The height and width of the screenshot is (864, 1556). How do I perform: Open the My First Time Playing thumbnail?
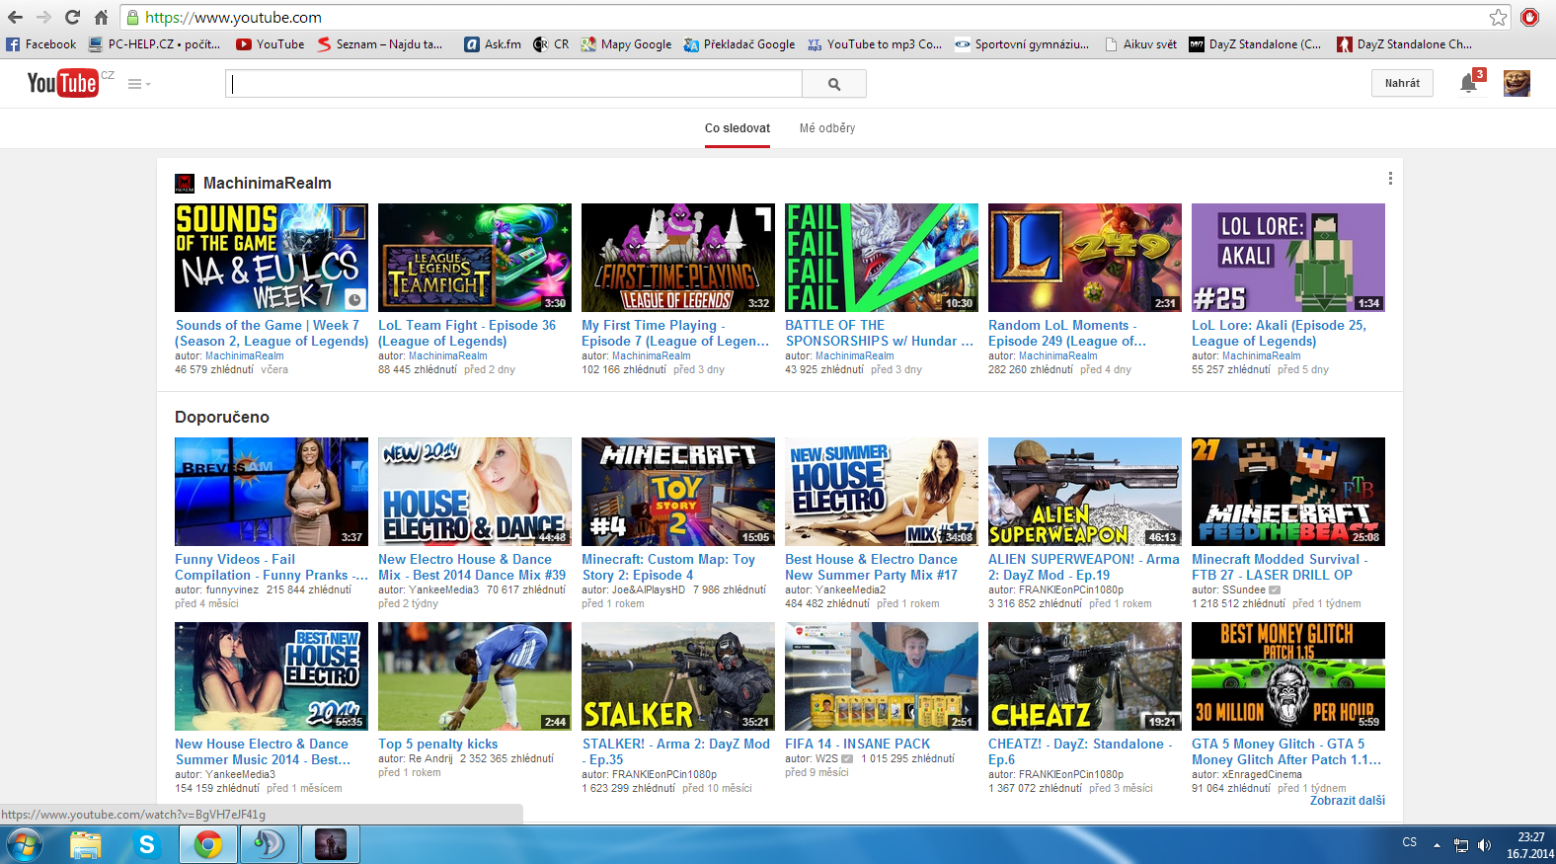tap(678, 258)
